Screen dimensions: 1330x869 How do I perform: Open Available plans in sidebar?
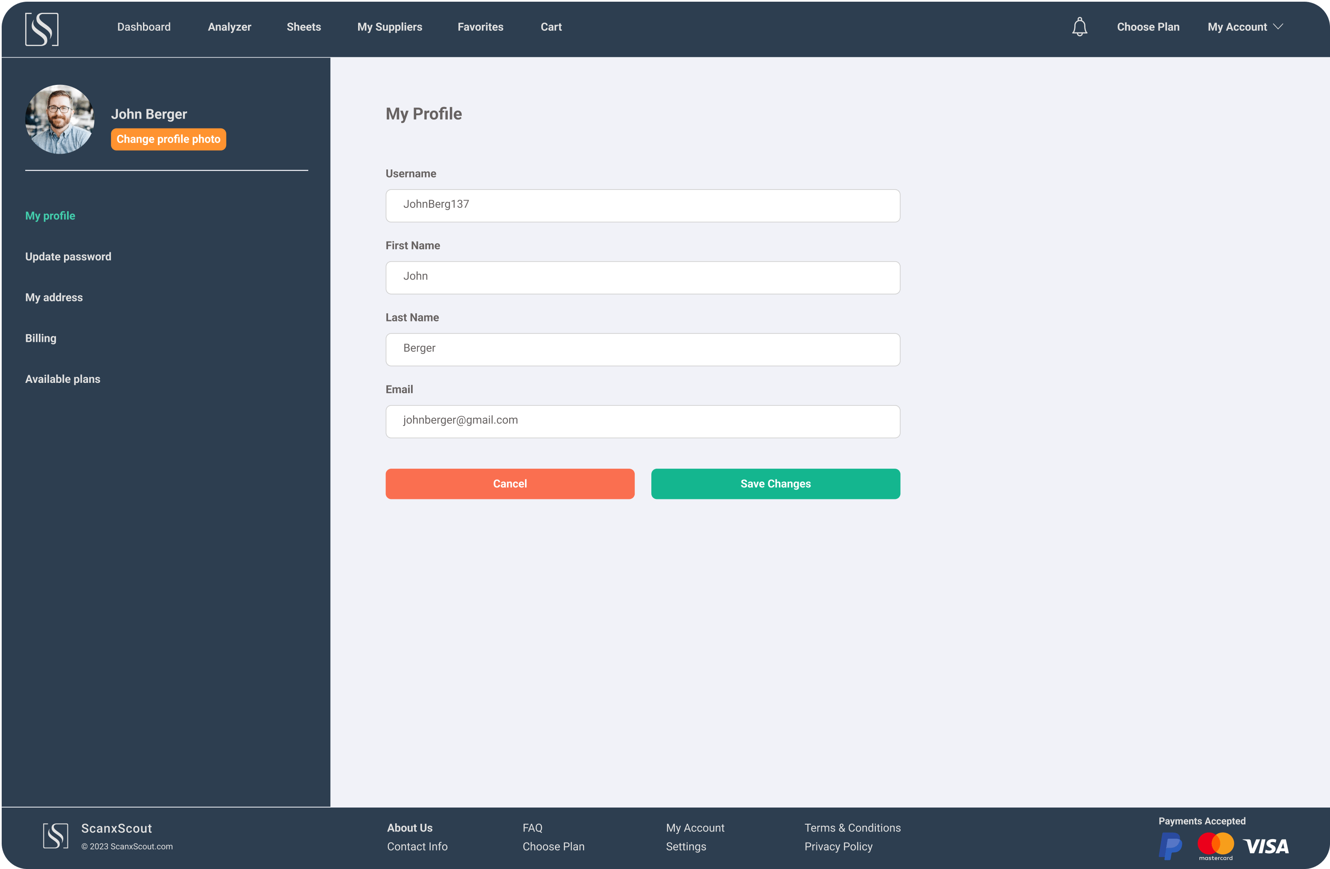pos(63,379)
